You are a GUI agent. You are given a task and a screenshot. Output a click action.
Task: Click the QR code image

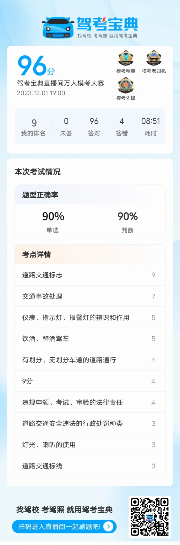tap(149, 517)
